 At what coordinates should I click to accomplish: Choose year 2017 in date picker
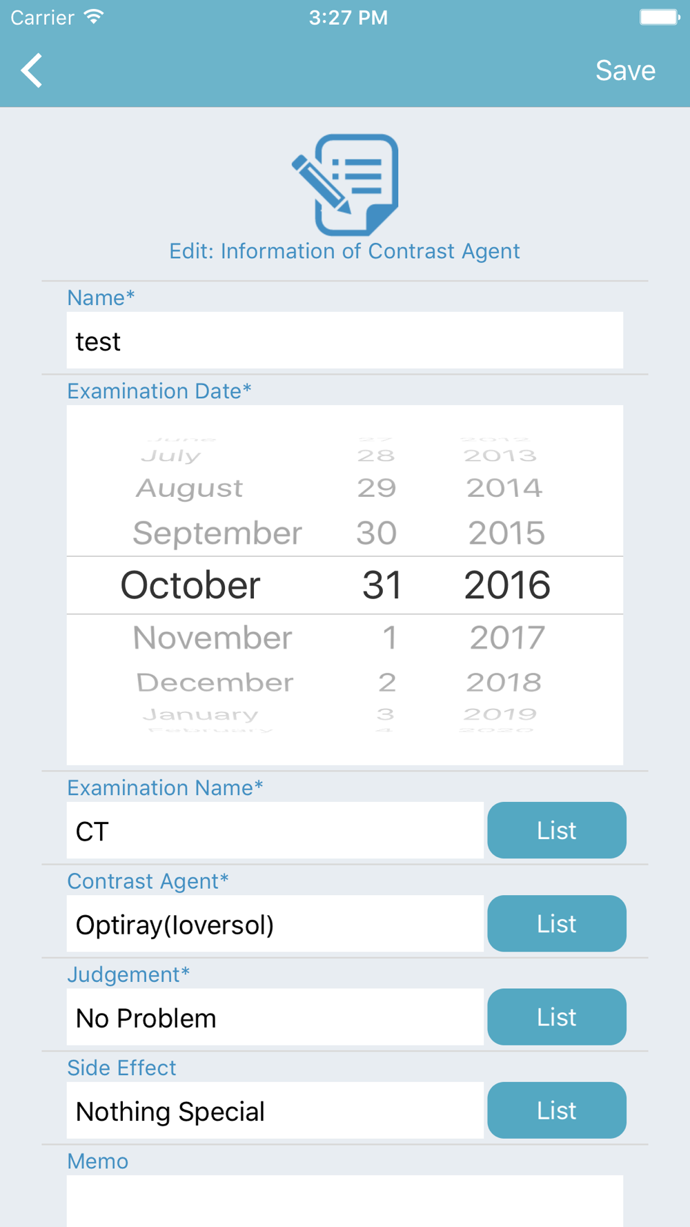tap(507, 637)
